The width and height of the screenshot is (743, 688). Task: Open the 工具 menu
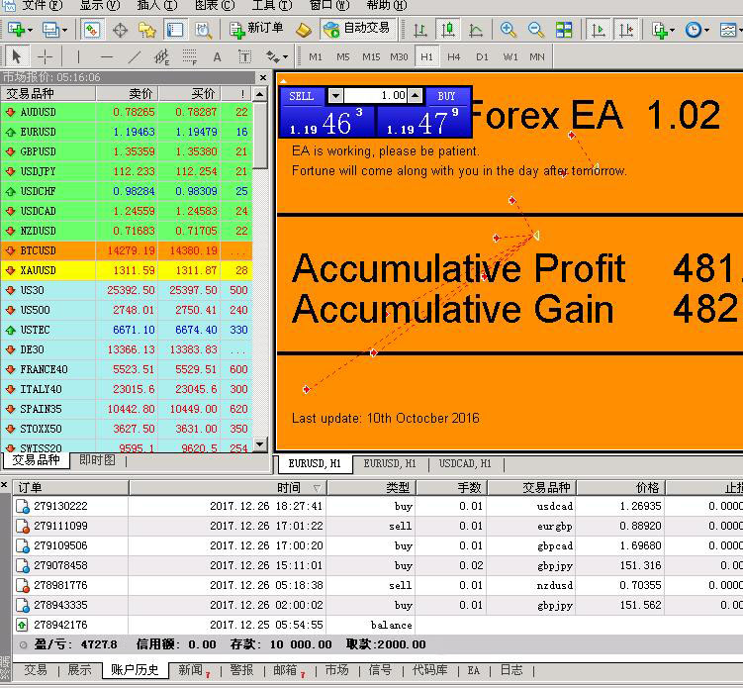coord(272,5)
